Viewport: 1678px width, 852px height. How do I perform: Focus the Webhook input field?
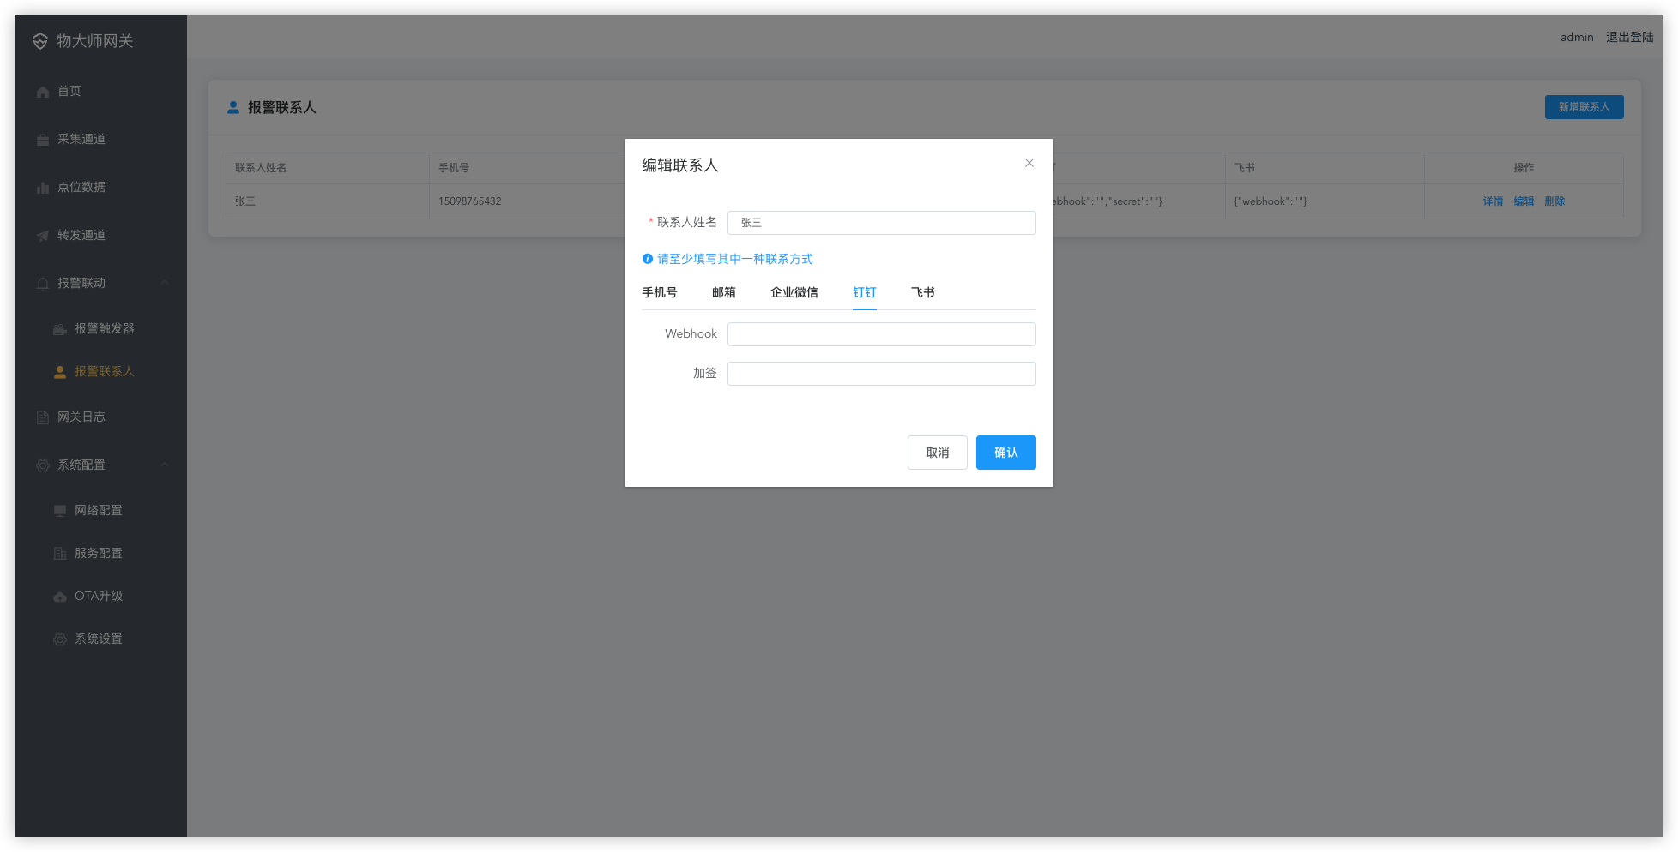[881, 334]
